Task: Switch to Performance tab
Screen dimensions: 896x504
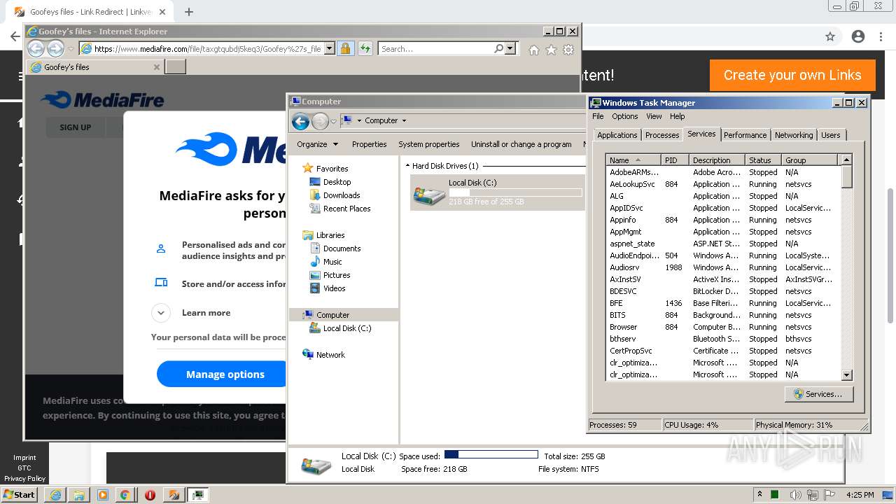Action: pyautogui.click(x=745, y=135)
